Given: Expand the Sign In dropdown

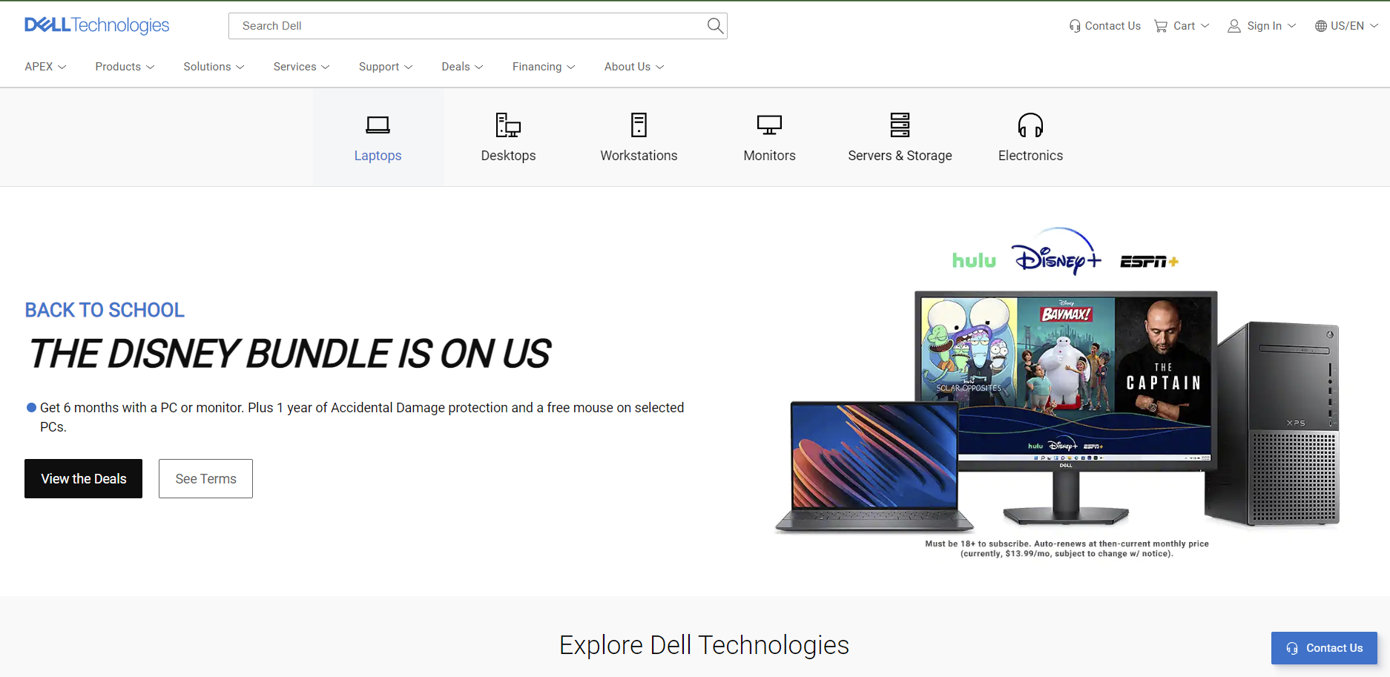Looking at the screenshot, I should [x=1261, y=25].
